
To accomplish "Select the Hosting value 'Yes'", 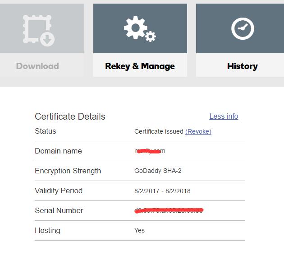I will (139, 230).
